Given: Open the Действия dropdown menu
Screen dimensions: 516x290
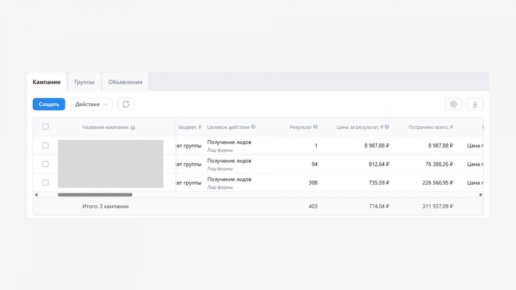Looking at the screenshot, I should [91, 104].
